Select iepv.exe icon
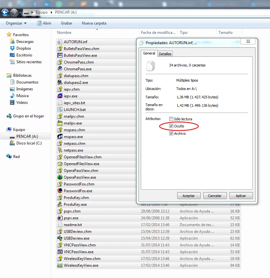Viewport: 270px width, 278px height. point(60,96)
